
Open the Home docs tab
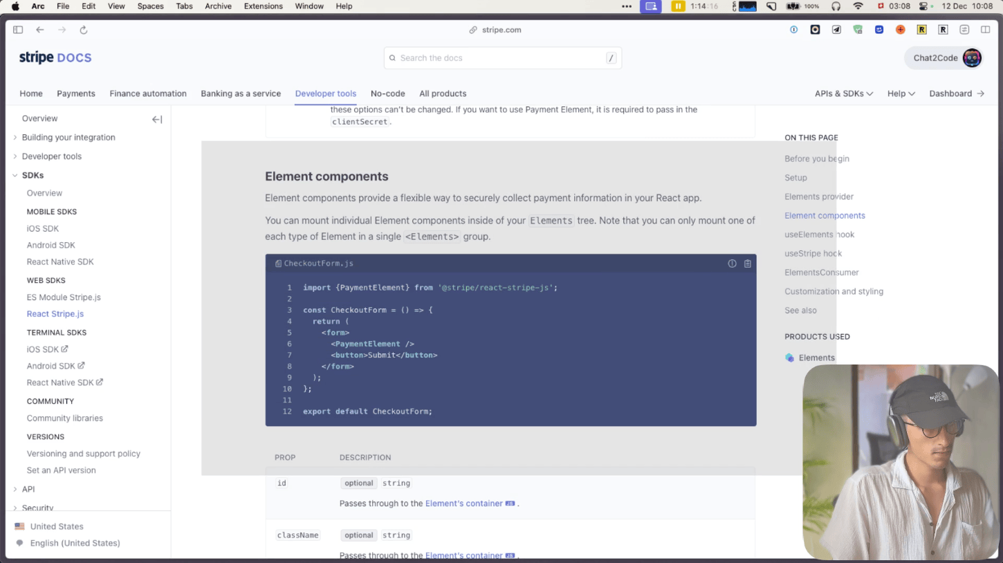coord(31,93)
